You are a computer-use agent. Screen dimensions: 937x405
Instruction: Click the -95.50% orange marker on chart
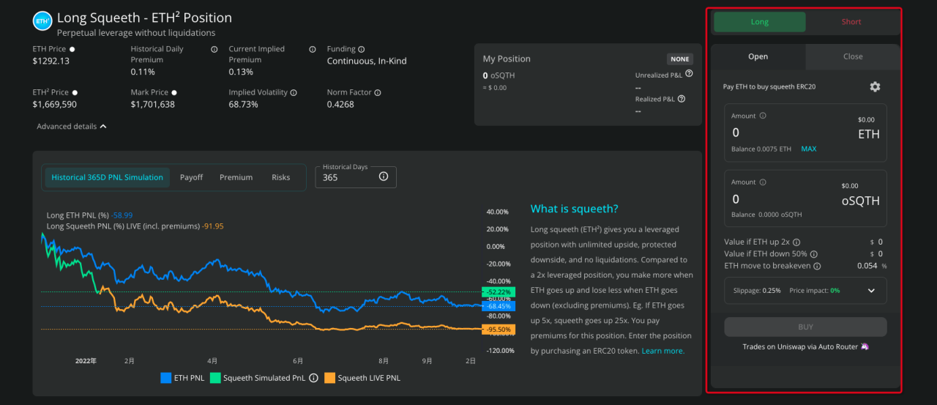[498, 330]
